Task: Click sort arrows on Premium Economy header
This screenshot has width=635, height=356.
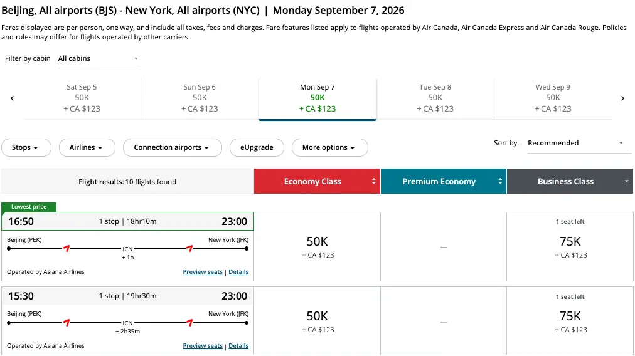Action: pyautogui.click(x=500, y=182)
